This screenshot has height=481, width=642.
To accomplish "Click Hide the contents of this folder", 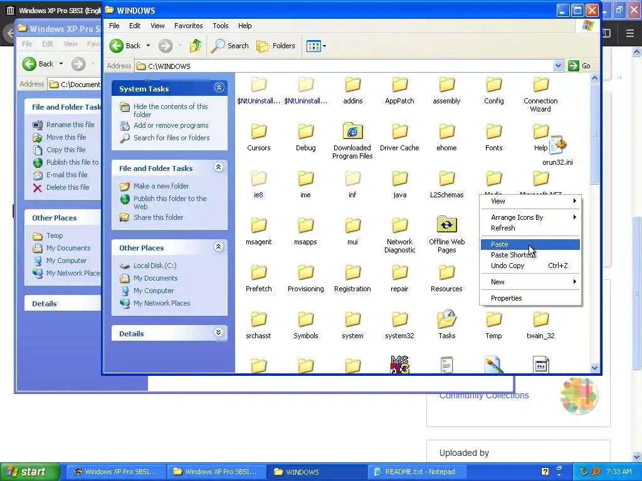I will pos(171,110).
